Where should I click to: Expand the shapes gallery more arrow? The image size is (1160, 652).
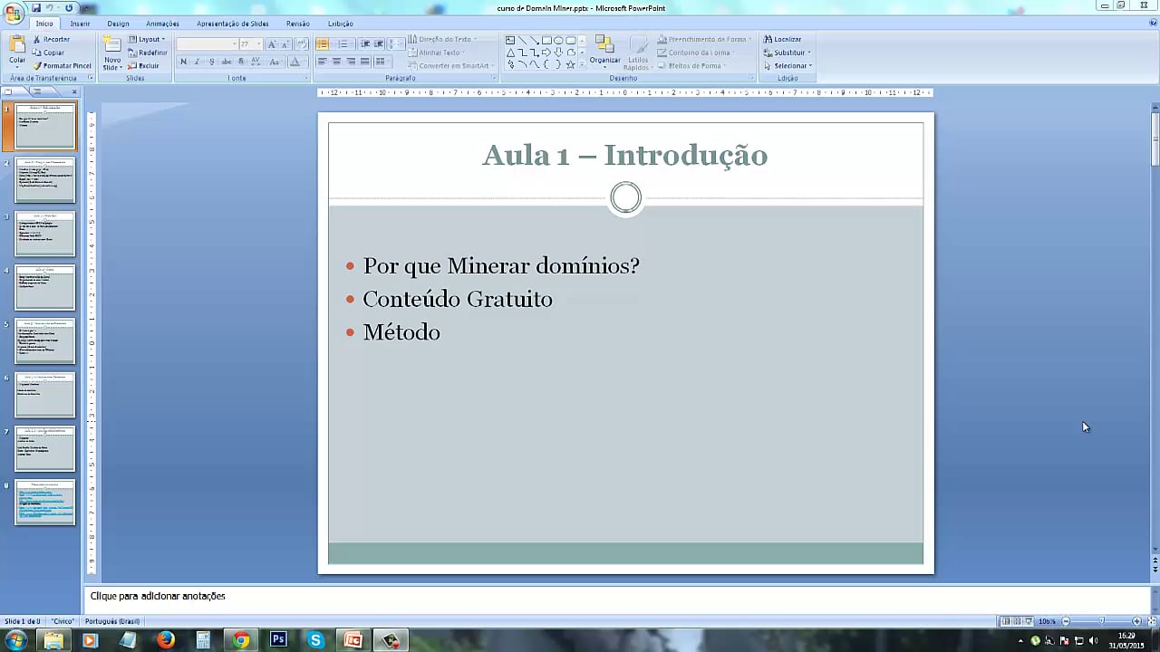click(582, 64)
